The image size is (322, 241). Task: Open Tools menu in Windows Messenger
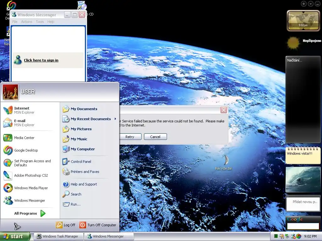coord(40,22)
